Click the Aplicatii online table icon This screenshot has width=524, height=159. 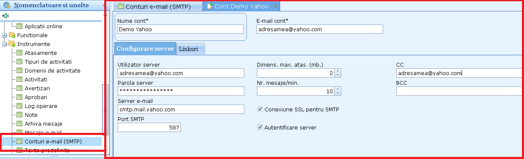point(19,26)
